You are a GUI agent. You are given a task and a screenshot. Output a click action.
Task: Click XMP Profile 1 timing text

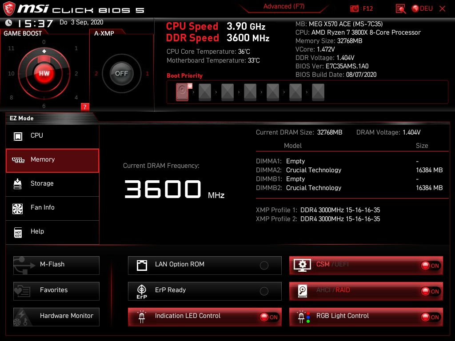[x=340, y=210]
